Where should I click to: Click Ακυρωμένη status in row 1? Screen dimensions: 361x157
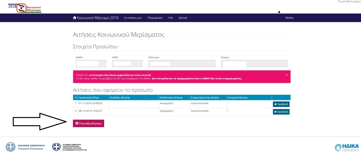(166, 103)
